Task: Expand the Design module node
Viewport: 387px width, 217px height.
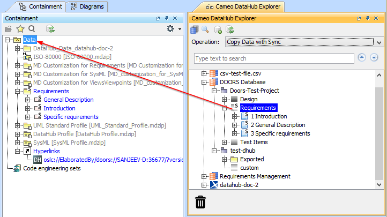Action: pos(224,99)
